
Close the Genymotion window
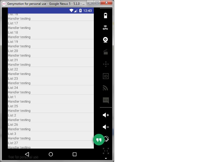point(107,3)
